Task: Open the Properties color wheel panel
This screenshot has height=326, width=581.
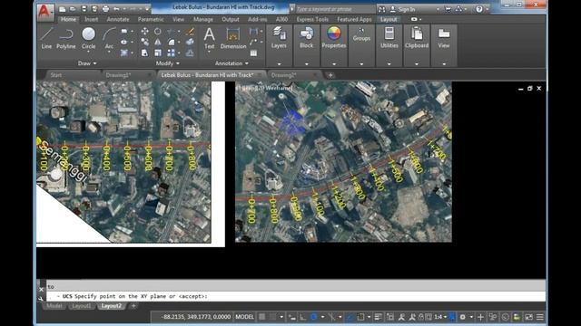Action: click(334, 38)
